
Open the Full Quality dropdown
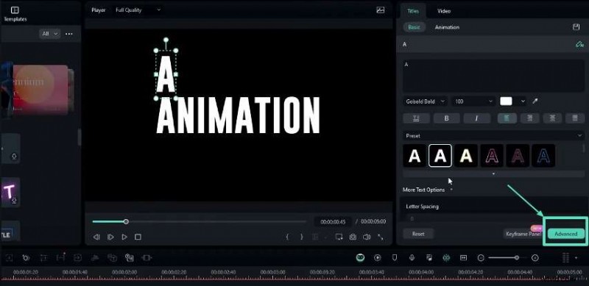[138, 10]
